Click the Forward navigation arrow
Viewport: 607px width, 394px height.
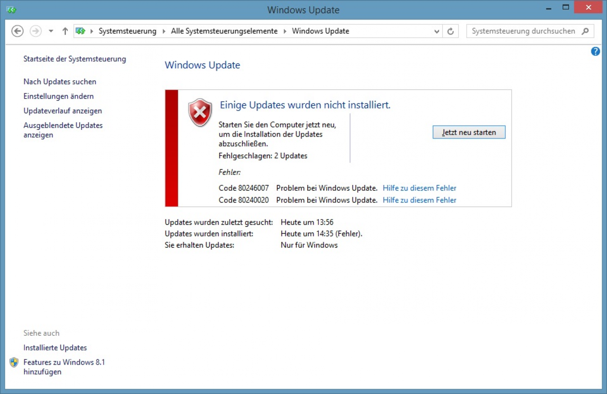36,31
